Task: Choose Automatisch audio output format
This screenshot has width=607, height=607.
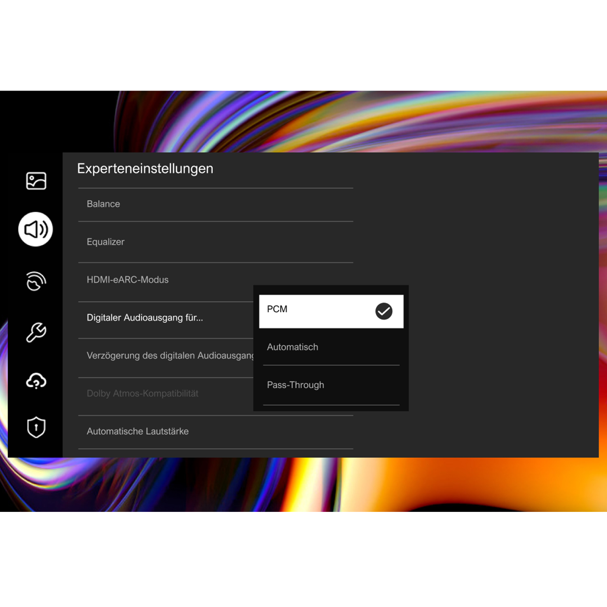Action: coord(331,347)
